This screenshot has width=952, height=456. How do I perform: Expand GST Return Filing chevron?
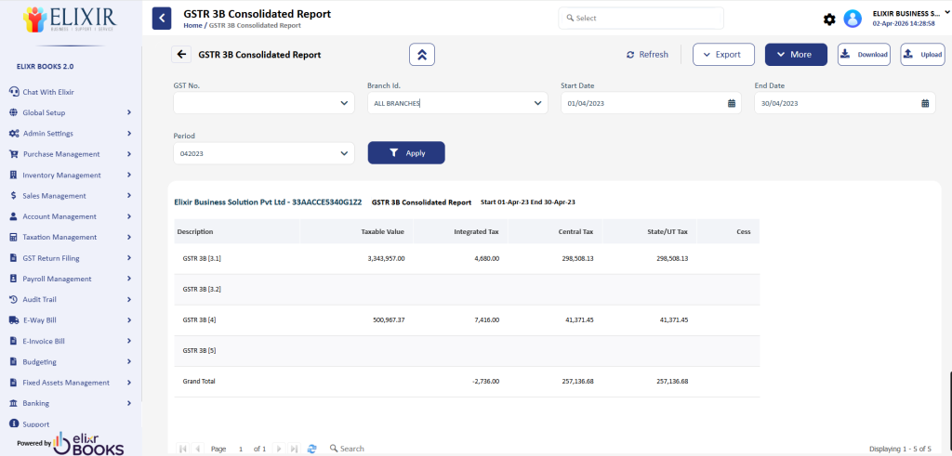129,258
